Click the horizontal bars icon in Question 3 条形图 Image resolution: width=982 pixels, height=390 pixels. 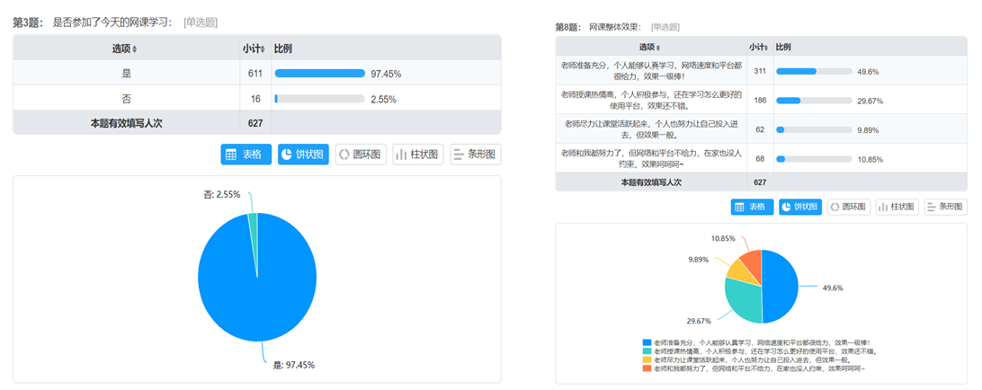[x=459, y=154]
